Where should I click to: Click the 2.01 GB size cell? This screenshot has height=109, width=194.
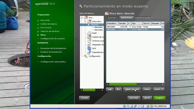pos(124,27)
